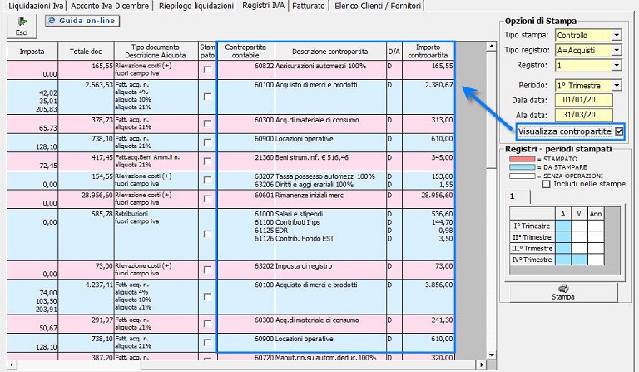The image size is (639, 372).
Task: Click I° Trimestre A column cell
Action: point(563,226)
